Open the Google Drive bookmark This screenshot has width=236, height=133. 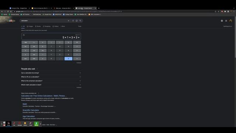47,14
